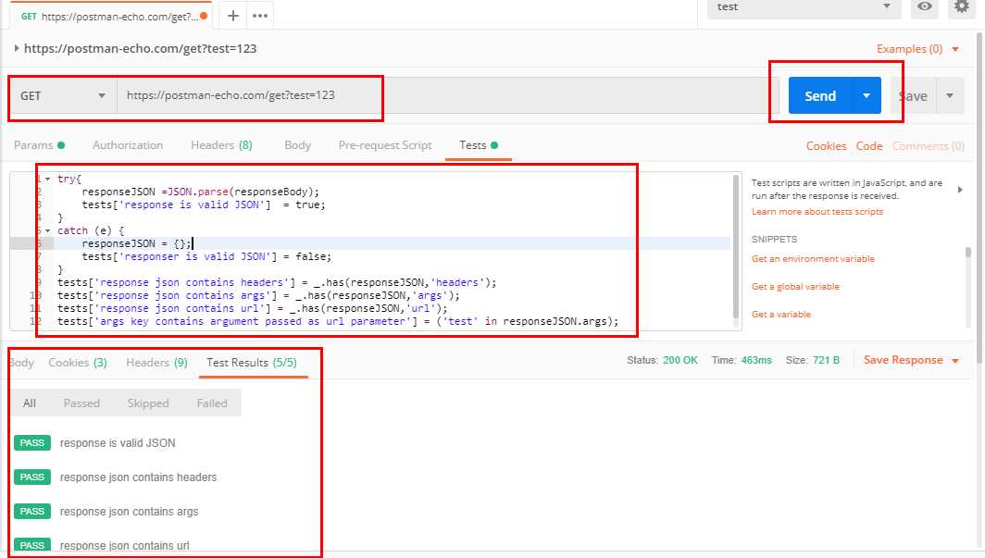The height and width of the screenshot is (558, 985).
Task: Click the 'response json contains url' result
Action: 124,546
